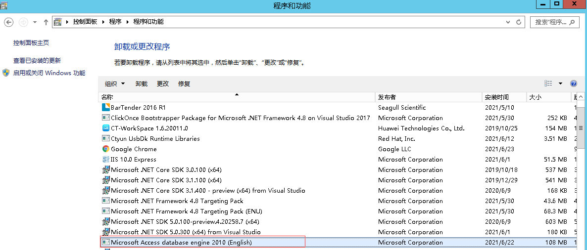Click the list vertical scrollbar thumb
Image resolution: width=587 pixels, height=250 pixels.
(x=581, y=128)
